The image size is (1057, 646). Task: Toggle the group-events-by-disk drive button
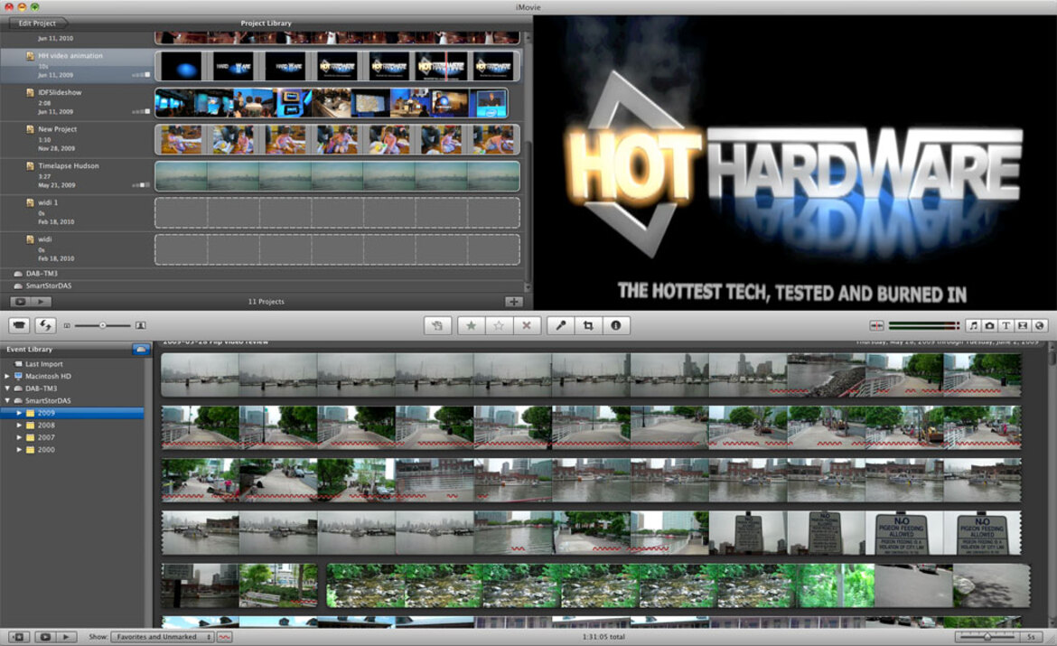click(141, 350)
